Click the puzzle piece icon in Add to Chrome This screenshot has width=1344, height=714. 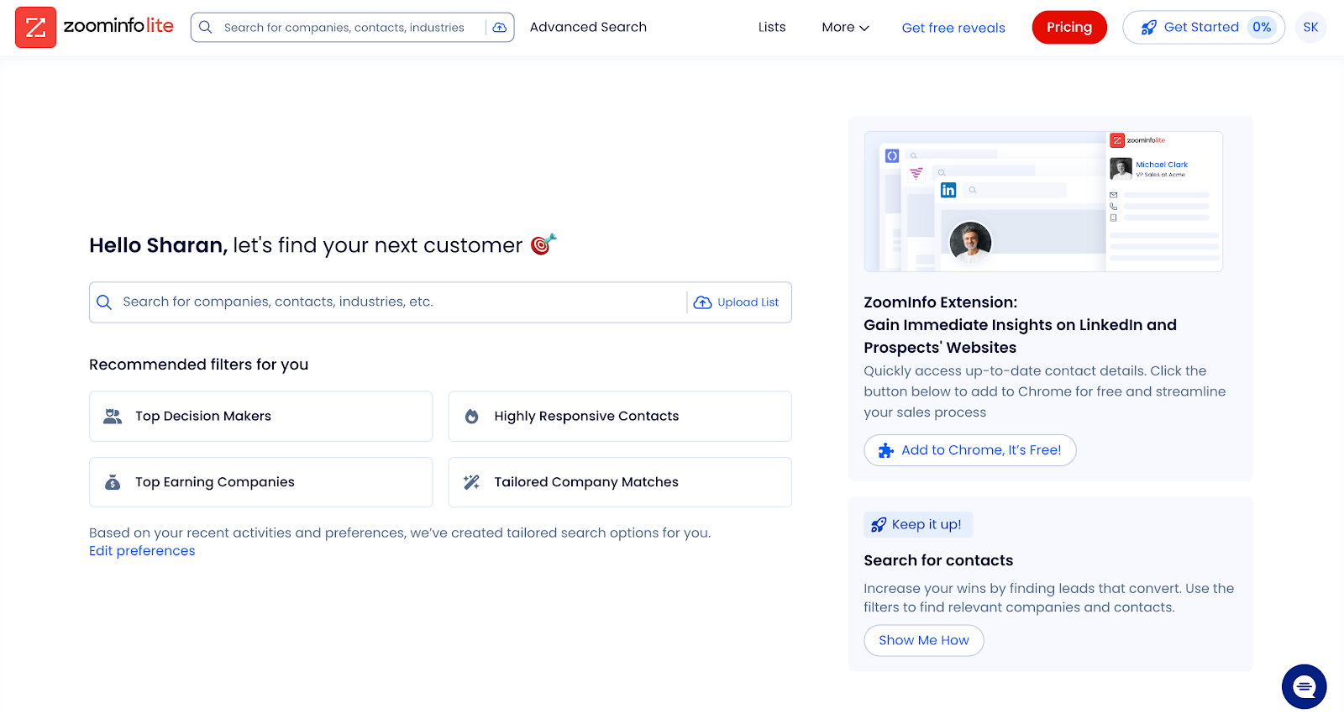point(886,450)
